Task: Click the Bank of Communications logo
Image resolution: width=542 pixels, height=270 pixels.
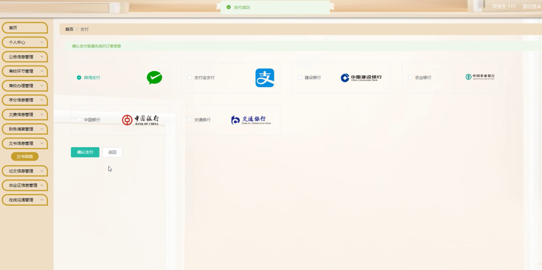Action: click(251, 120)
